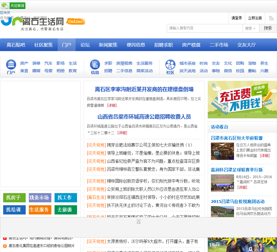The image size is (277, 252).
Task: Open the 搜索 search type dropdown
Action: click(x=250, y=28)
